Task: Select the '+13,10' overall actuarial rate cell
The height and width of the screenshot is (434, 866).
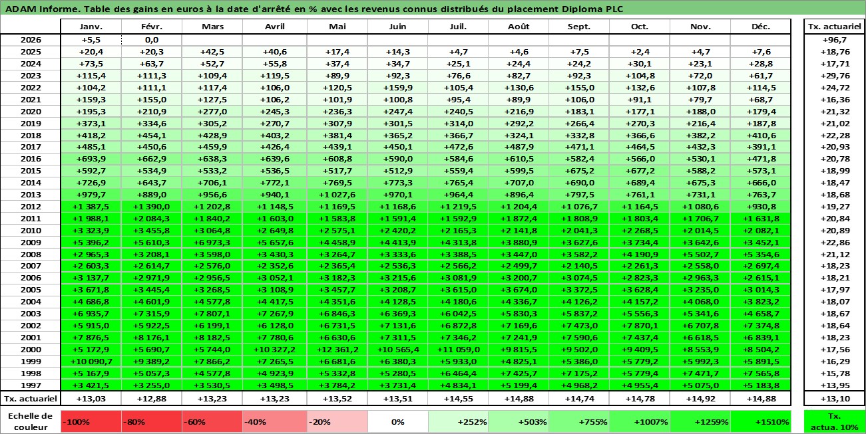Action: [835, 398]
